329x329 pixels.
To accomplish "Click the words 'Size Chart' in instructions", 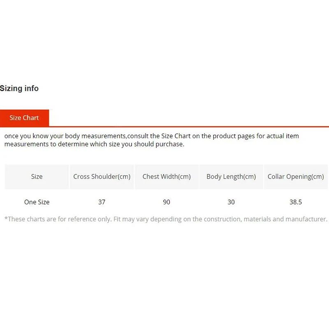I will pyautogui.click(x=176, y=136).
